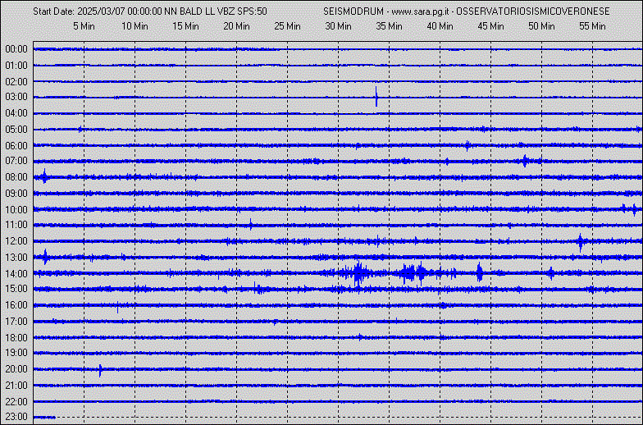The height and width of the screenshot is (425, 643).
Task: Click the 22:00 hour label
Action: [x=16, y=402]
